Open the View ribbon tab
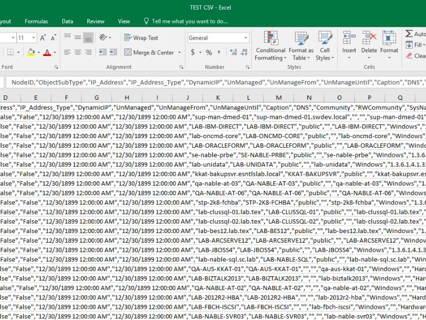The height and width of the screenshot is (320, 426). 124,21
